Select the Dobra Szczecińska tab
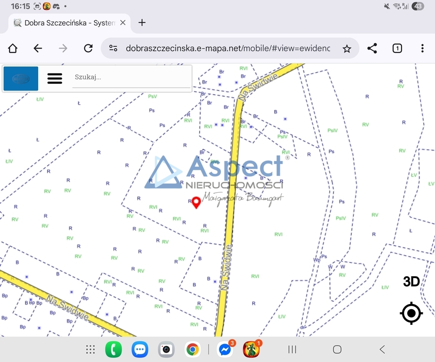 point(69,23)
